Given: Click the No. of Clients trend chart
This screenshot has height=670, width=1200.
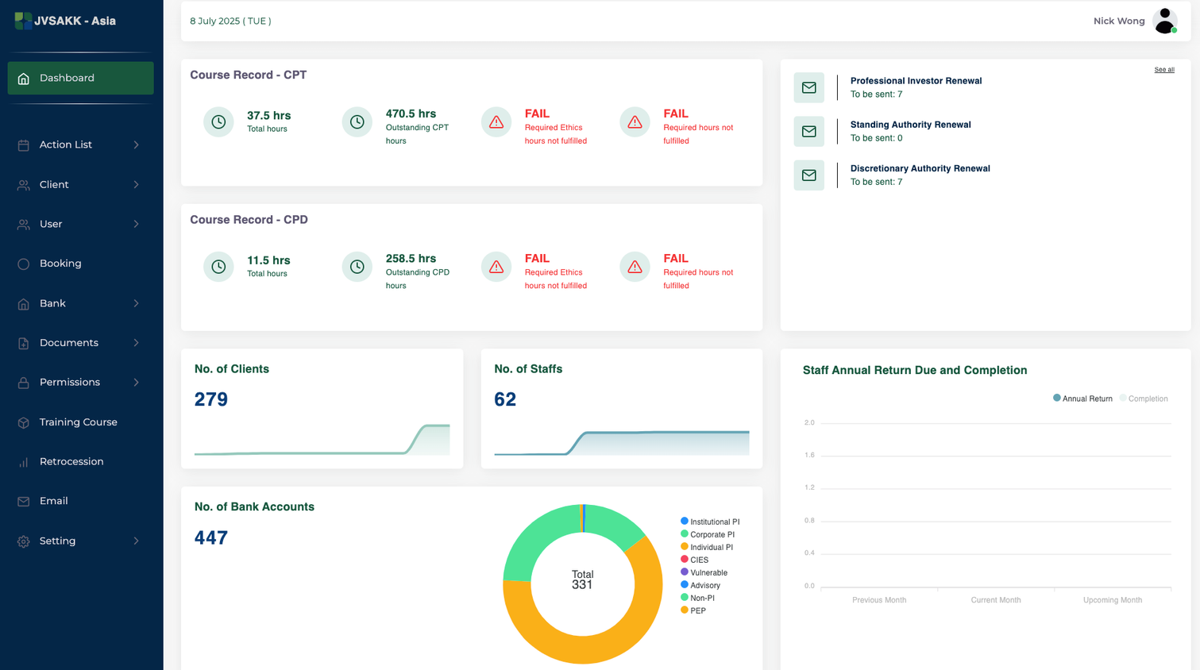Looking at the screenshot, I should pyautogui.click(x=322, y=441).
